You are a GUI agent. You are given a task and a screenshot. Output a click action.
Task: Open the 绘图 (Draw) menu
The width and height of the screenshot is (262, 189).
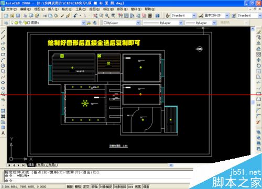pyautogui.click(x=94, y=9)
